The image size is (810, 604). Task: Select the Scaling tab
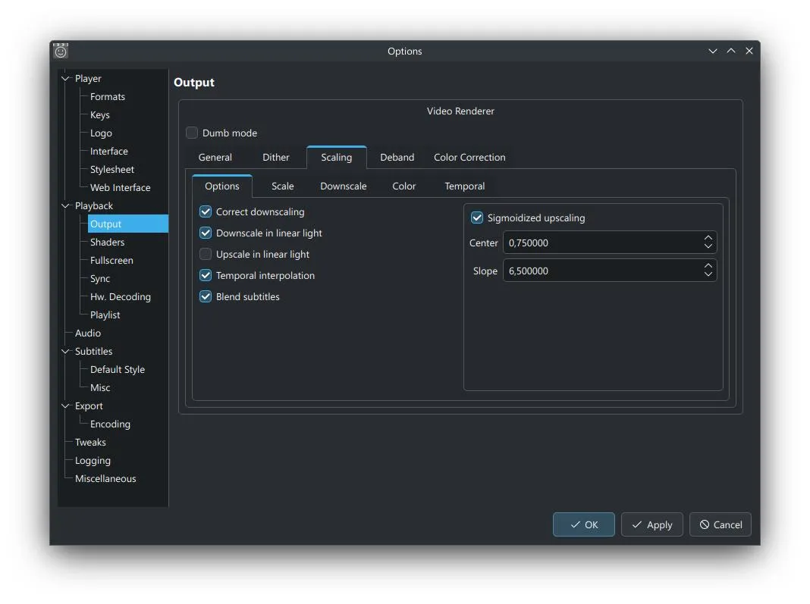[336, 158]
